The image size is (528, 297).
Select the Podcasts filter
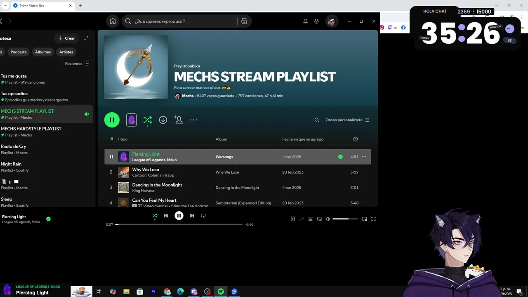19,52
